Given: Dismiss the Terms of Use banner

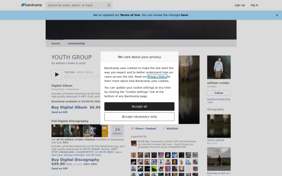Looking at the screenshot, I should [277, 15].
